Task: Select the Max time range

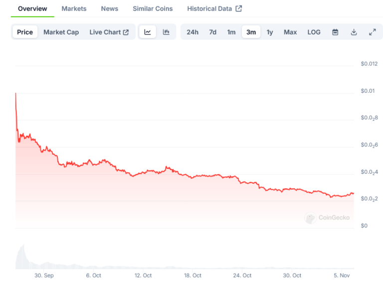Action: [x=290, y=32]
